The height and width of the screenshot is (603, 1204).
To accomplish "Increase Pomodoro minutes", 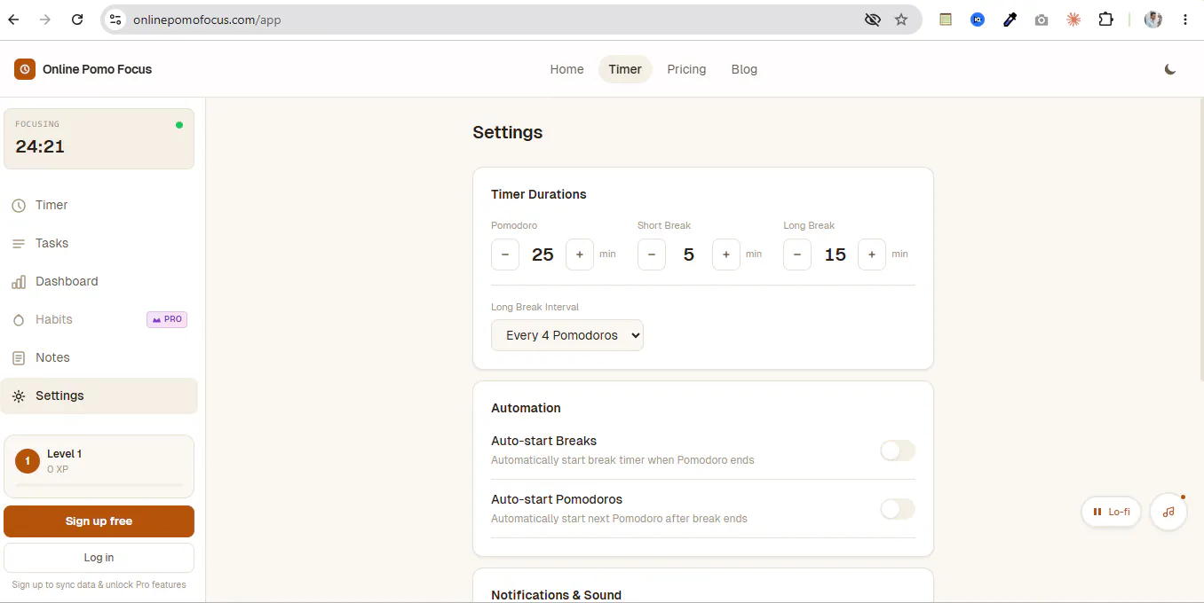I will [580, 255].
